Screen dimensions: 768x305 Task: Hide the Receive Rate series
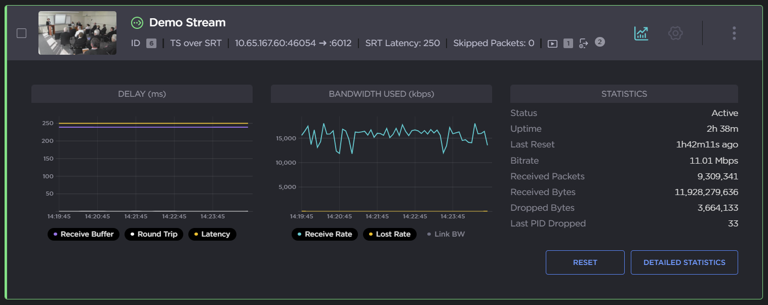click(x=325, y=234)
